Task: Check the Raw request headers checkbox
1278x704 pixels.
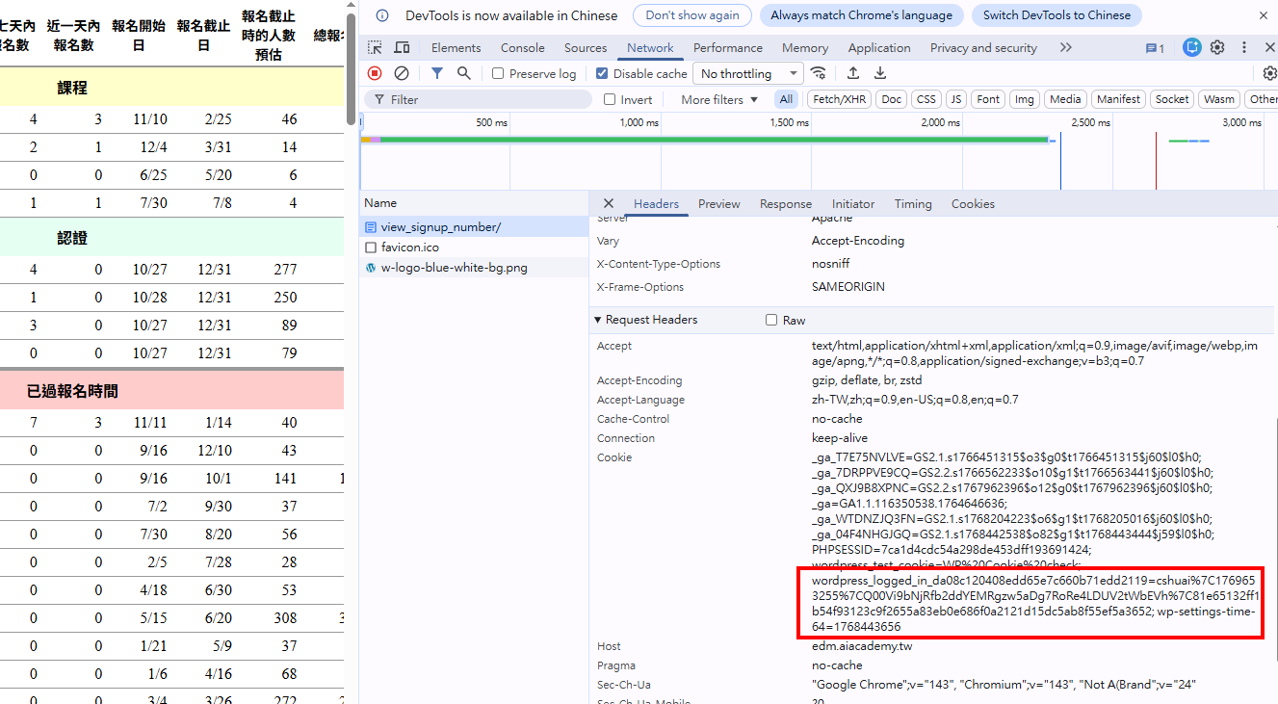Action: click(771, 320)
